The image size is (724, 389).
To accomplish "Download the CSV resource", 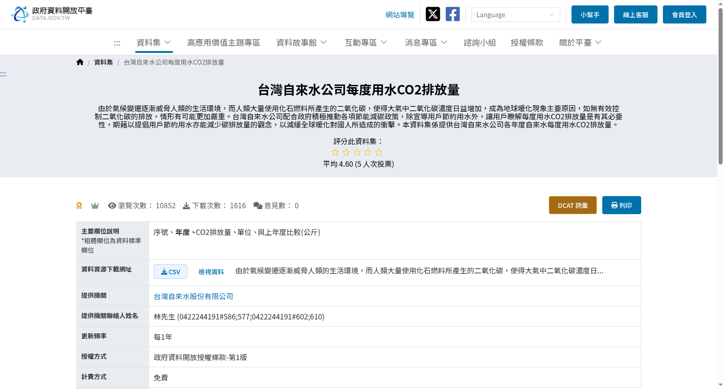I will 171,272.
